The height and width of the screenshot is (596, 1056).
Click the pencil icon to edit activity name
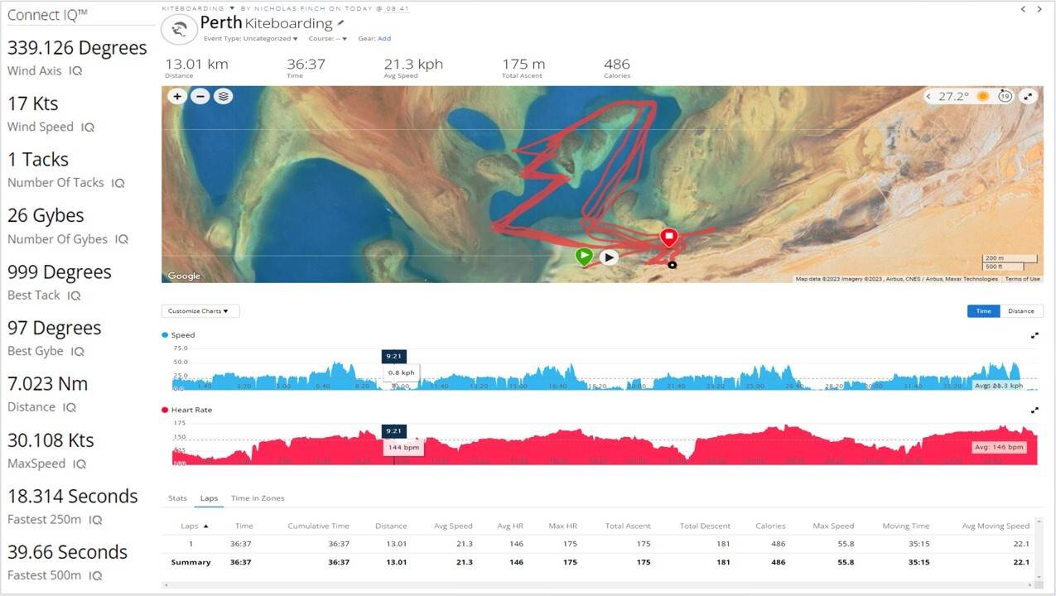pyautogui.click(x=340, y=23)
